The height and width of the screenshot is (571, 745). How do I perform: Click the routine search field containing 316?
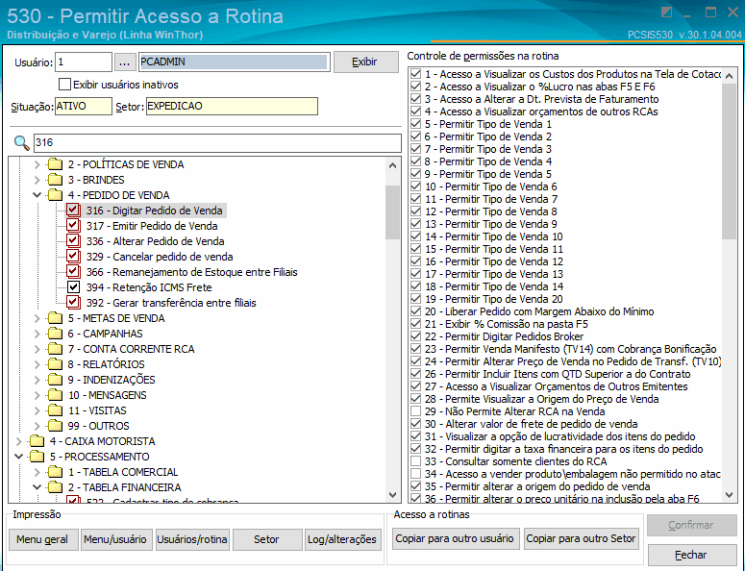click(x=217, y=142)
